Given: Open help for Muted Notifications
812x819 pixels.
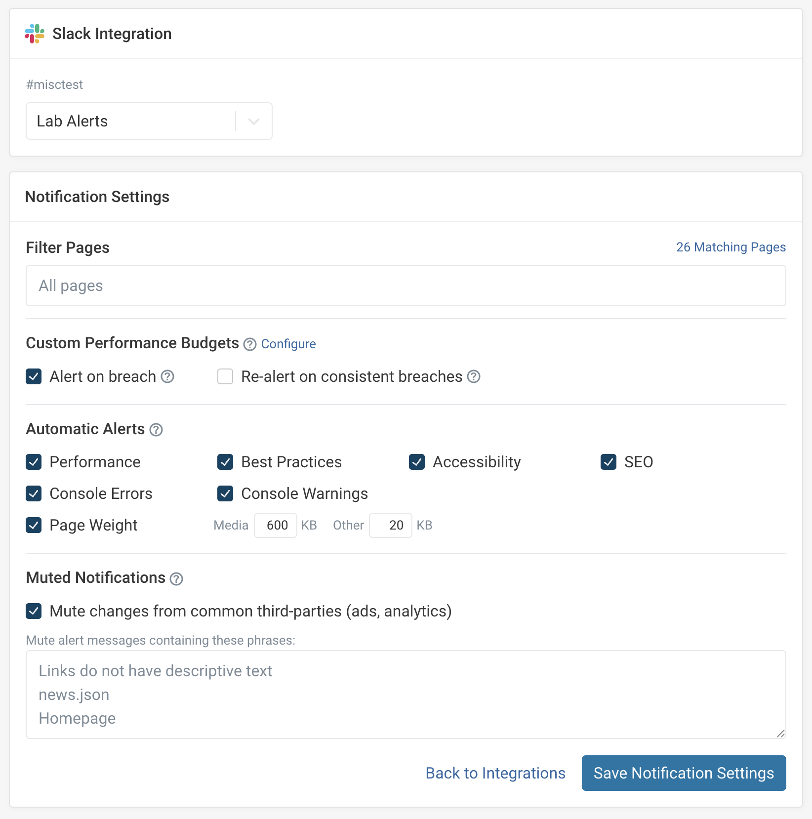Looking at the screenshot, I should tap(176, 578).
